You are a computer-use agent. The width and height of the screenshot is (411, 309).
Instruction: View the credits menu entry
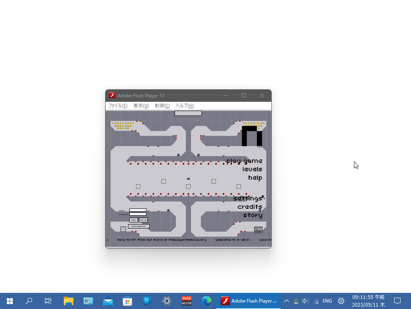[x=250, y=207]
